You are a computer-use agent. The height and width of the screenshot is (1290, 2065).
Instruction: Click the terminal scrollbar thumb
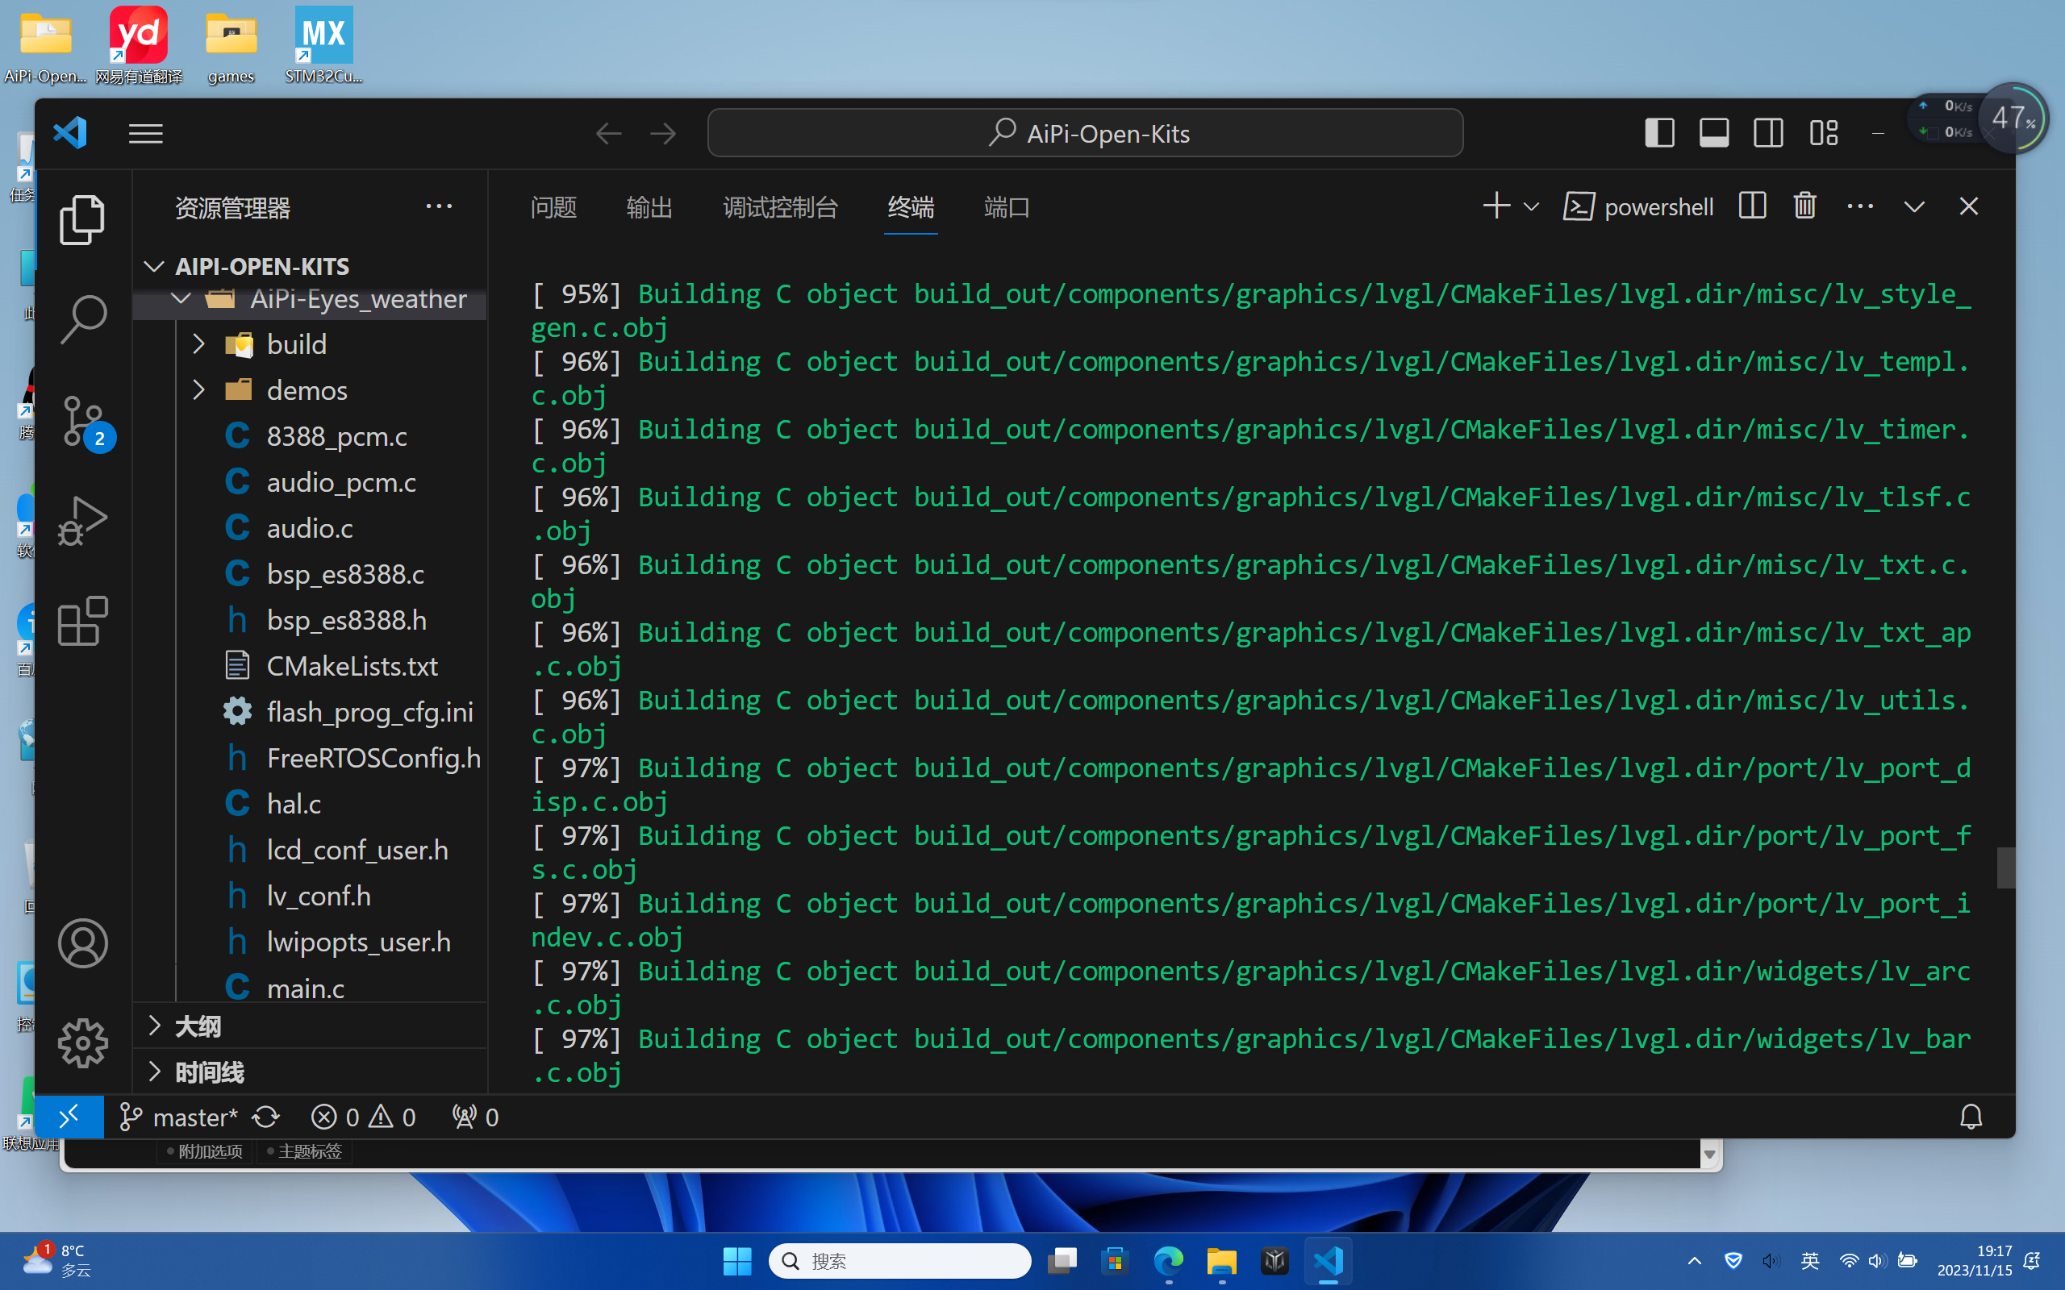click(x=2005, y=867)
